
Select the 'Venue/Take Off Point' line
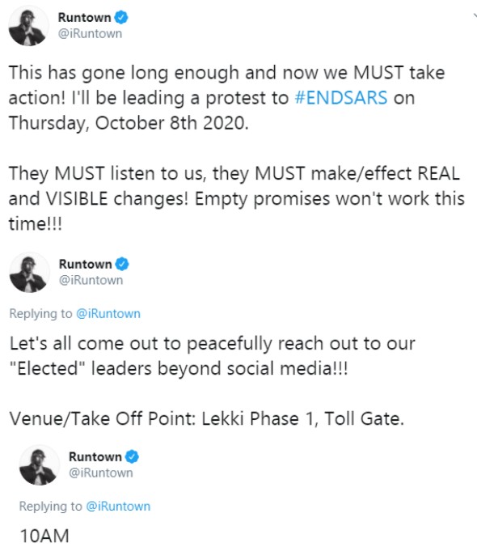pyautogui.click(x=207, y=418)
